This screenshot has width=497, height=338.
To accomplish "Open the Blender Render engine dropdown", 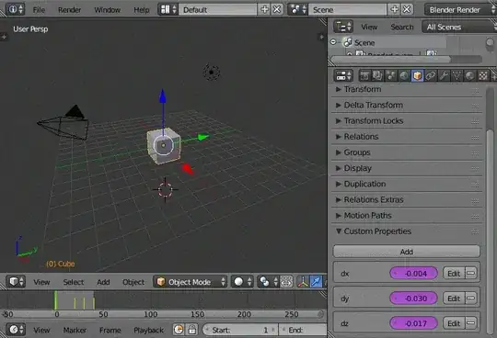I will coord(460,9).
